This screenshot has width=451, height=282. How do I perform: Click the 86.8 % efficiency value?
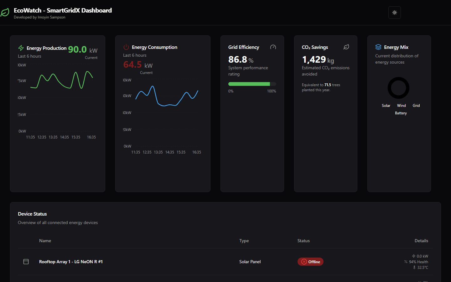pyautogui.click(x=241, y=59)
